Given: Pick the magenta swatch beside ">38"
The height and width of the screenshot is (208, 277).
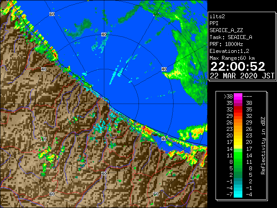Looking at the screenshot, I should tap(238, 97).
